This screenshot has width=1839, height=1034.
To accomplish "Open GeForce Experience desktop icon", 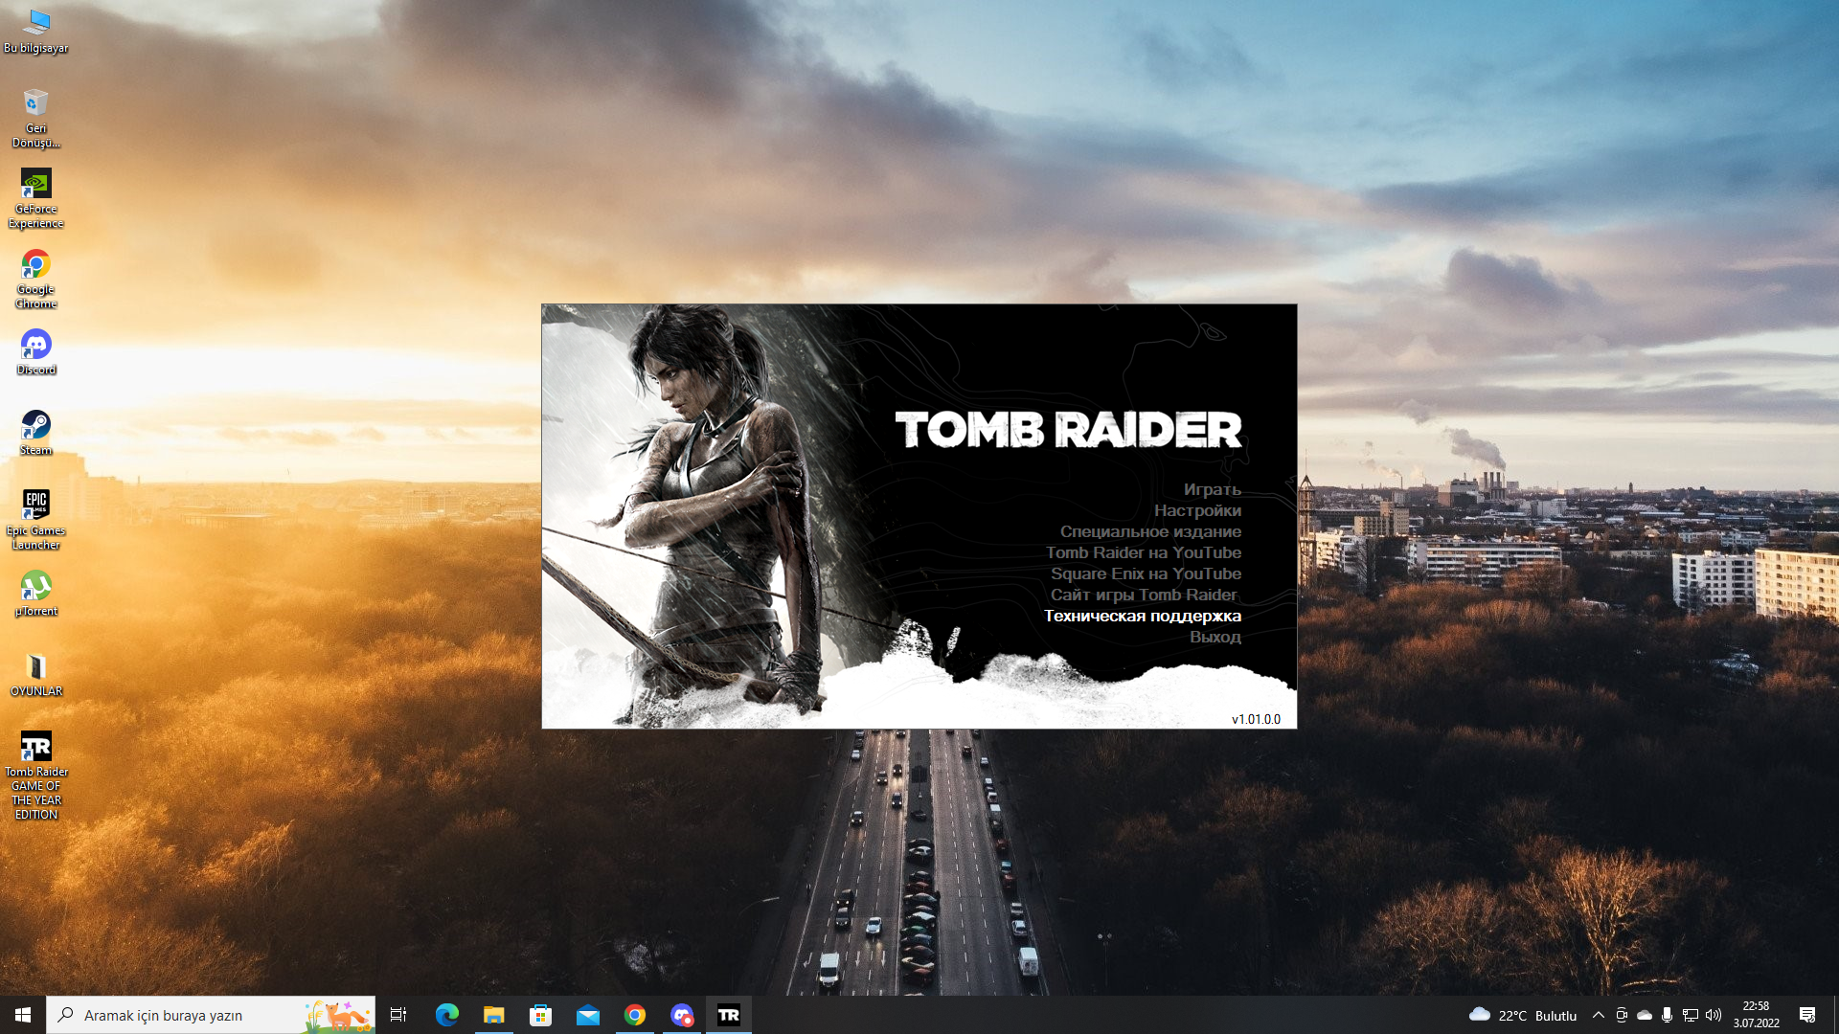I will [35, 185].
